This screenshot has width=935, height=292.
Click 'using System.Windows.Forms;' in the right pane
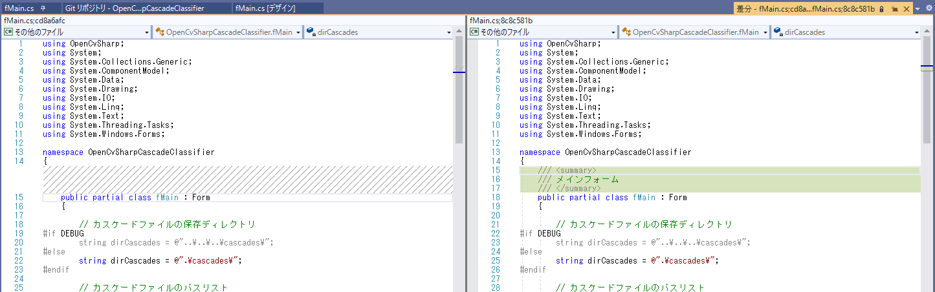[x=580, y=134]
